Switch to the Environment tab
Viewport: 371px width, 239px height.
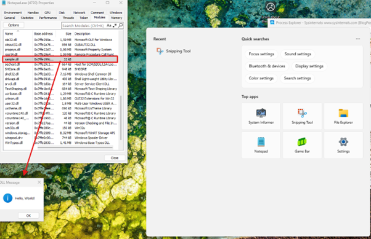tap(13, 12)
